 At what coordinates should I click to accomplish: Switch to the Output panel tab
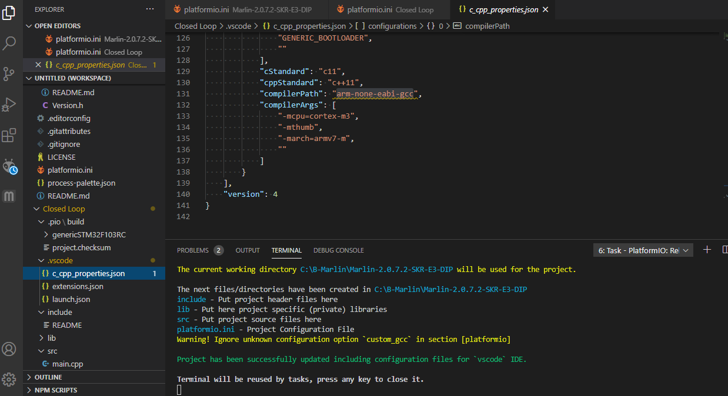coord(248,250)
